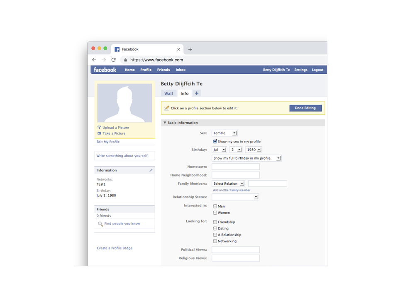Click the Religious Views input field
The image size is (415, 290).
236,258
